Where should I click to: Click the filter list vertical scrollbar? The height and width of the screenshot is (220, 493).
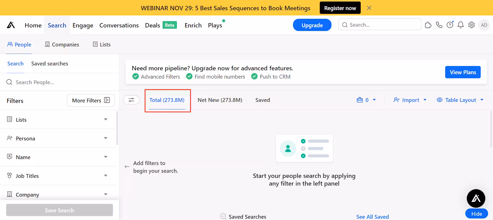[117, 128]
